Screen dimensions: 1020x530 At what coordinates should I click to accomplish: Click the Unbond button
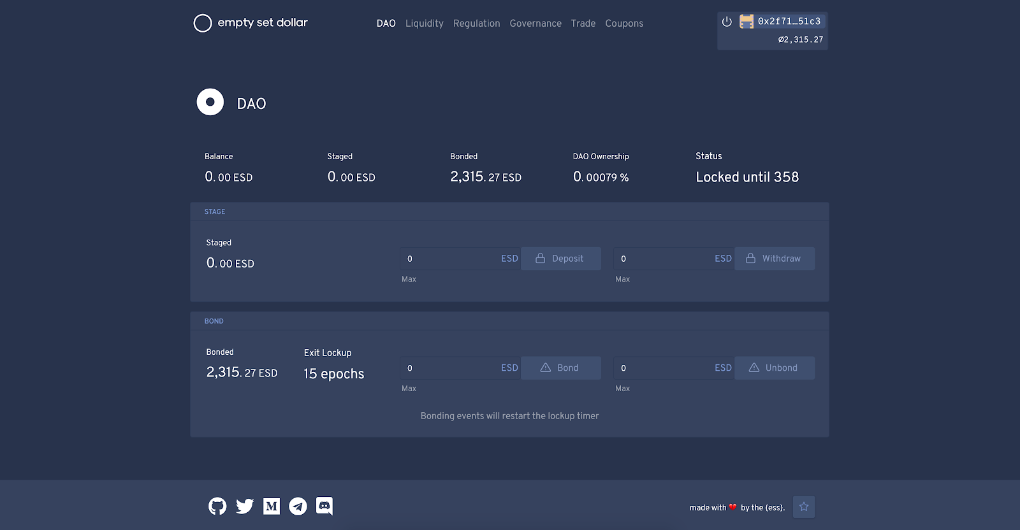[x=775, y=368]
